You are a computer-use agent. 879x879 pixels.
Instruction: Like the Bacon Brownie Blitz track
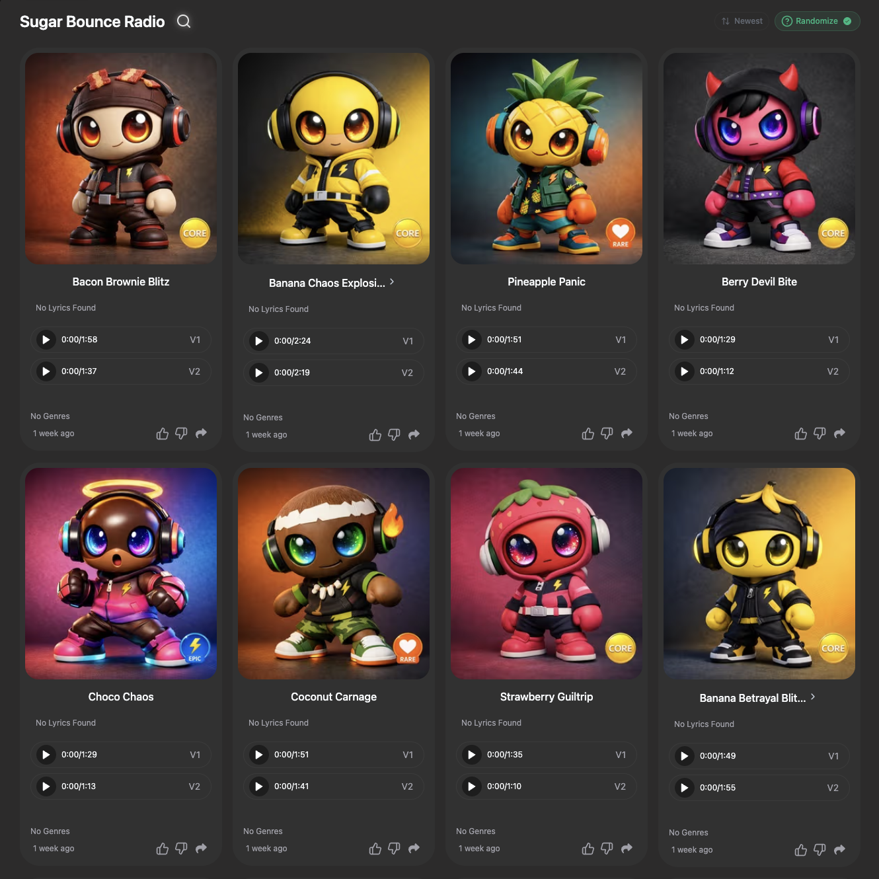(x=163, y=434)
